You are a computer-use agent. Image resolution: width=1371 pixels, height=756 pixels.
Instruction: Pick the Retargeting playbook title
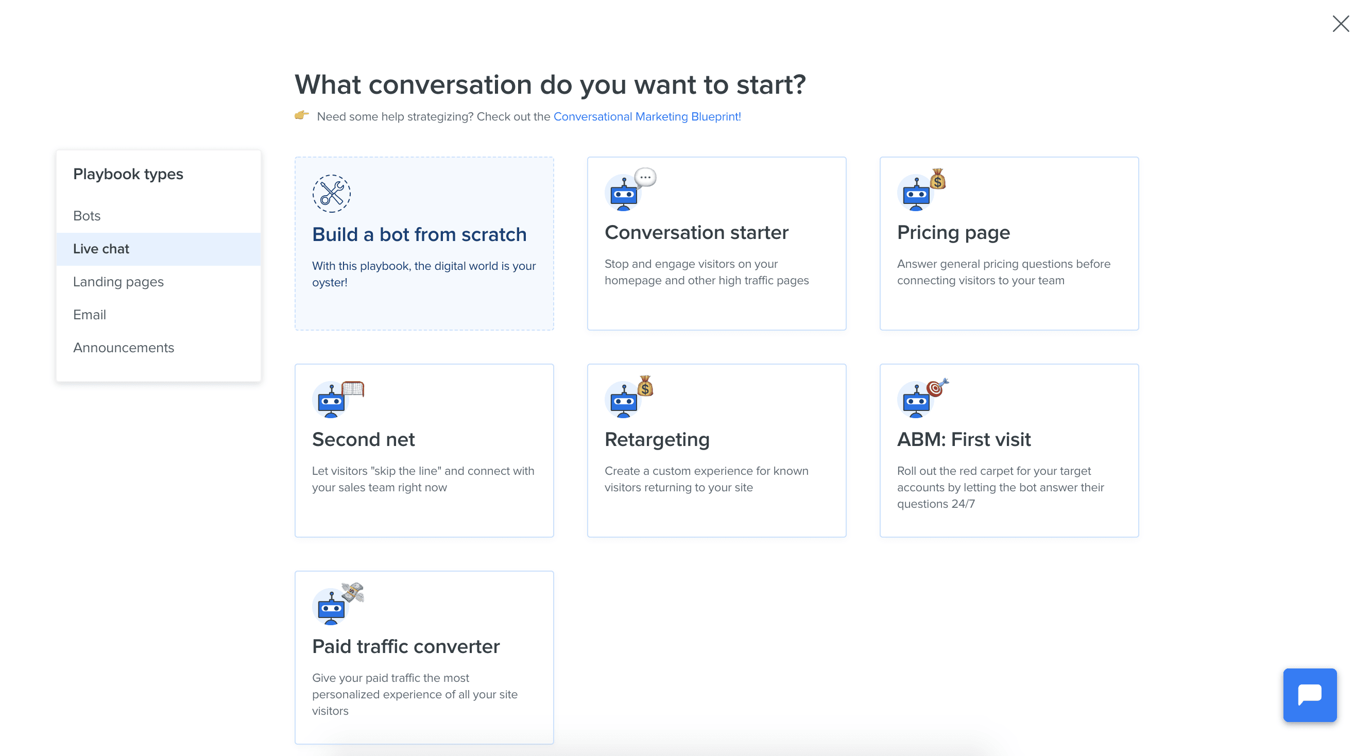tap(657, 440)
